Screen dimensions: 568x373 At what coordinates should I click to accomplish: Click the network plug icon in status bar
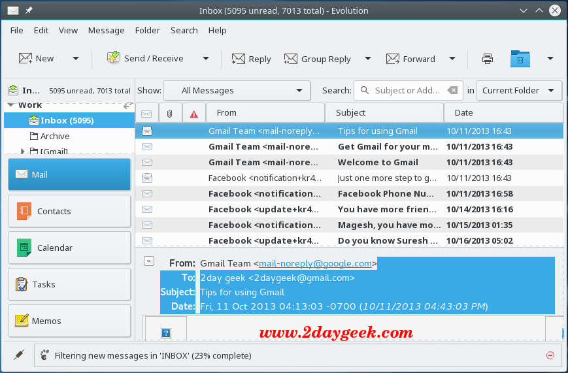pyautogui.click(x=19, y=355)
